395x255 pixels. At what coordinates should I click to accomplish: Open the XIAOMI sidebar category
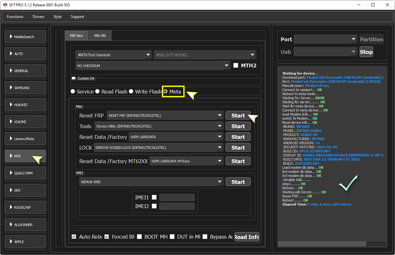point(26,122)
